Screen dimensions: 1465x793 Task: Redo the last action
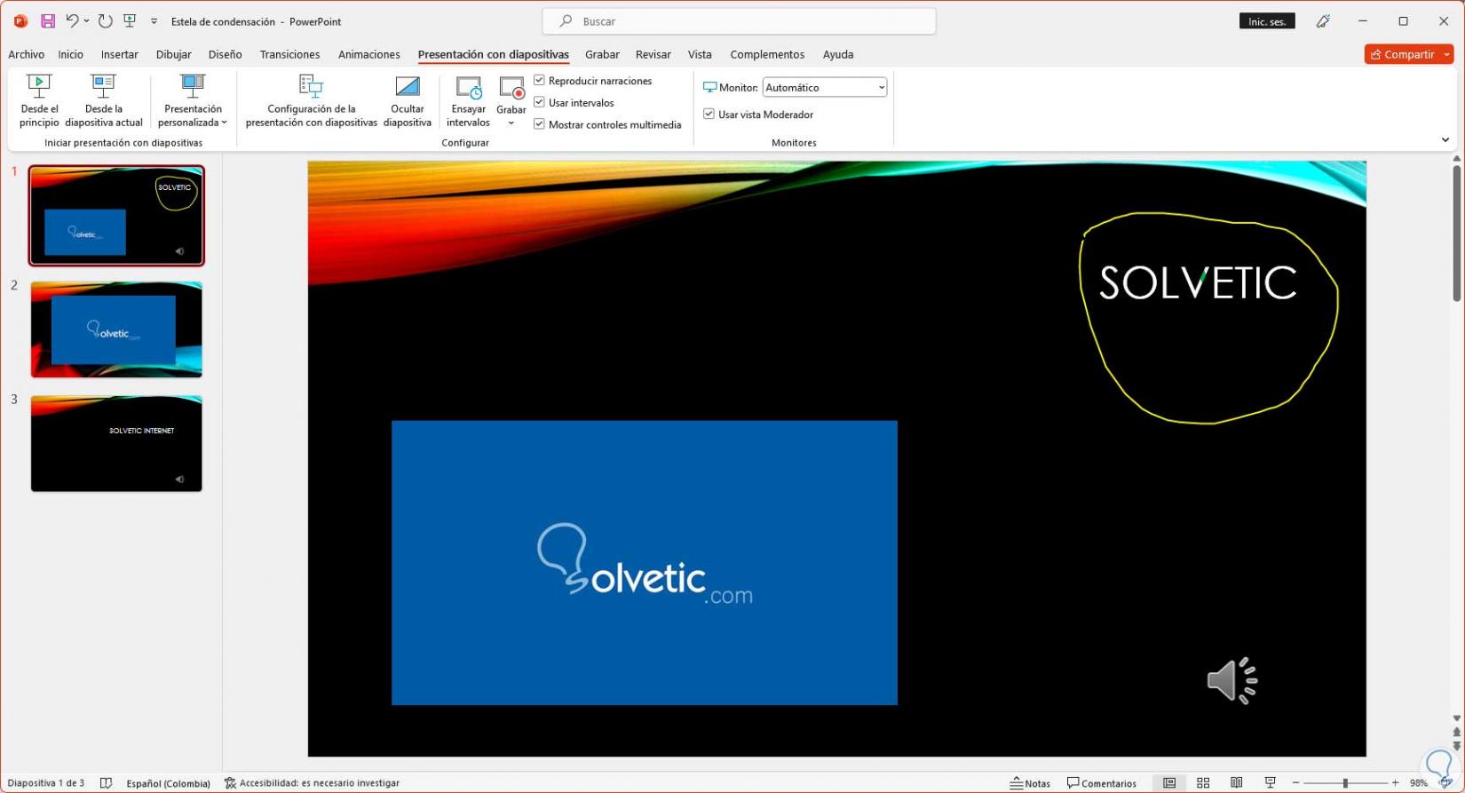[x=105, y=21]
